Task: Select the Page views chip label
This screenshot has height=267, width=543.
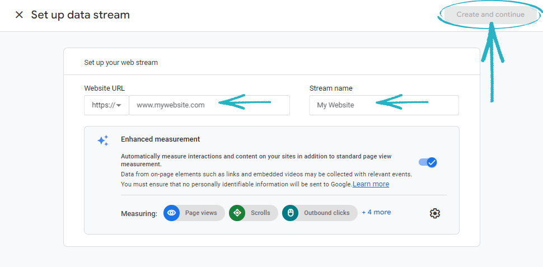Action: 201,213
